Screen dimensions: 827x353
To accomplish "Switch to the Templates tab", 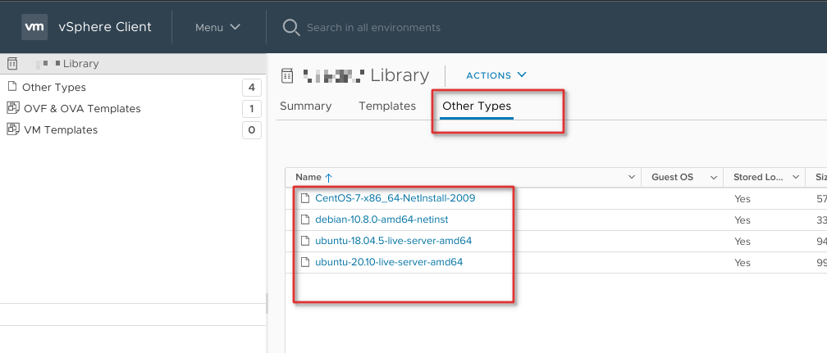I will click(x=387, y=106).
